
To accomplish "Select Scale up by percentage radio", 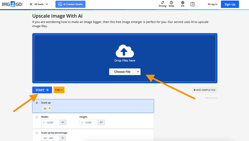I will pyautogui.click(x=37, y=133).
